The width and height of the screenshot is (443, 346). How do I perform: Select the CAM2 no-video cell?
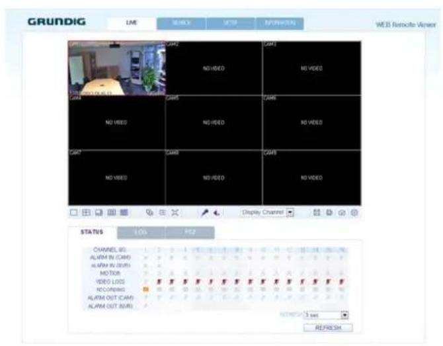(214, 68)
